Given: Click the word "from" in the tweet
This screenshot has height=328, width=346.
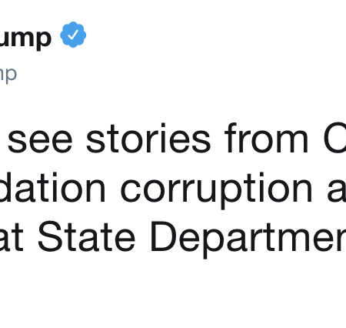Looking at the screenshot, I should pos(267,139).
